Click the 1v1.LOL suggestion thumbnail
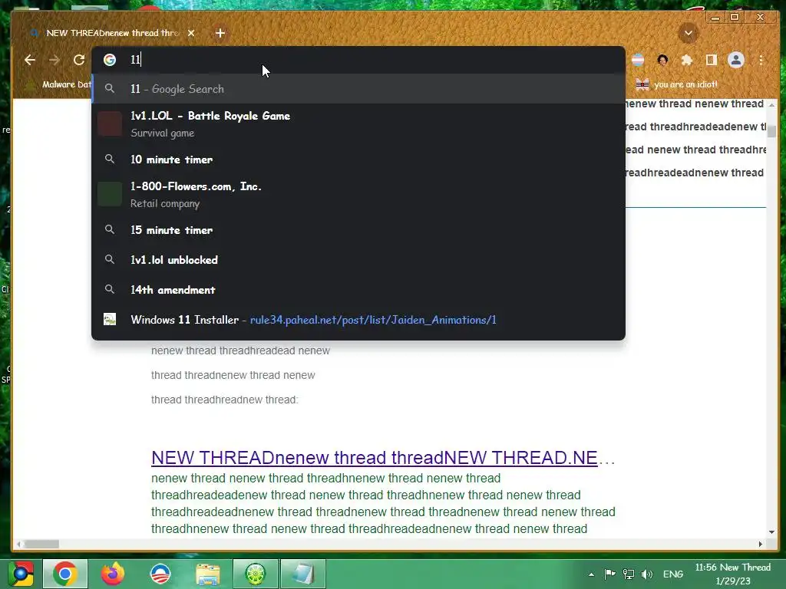 point(110,123)
